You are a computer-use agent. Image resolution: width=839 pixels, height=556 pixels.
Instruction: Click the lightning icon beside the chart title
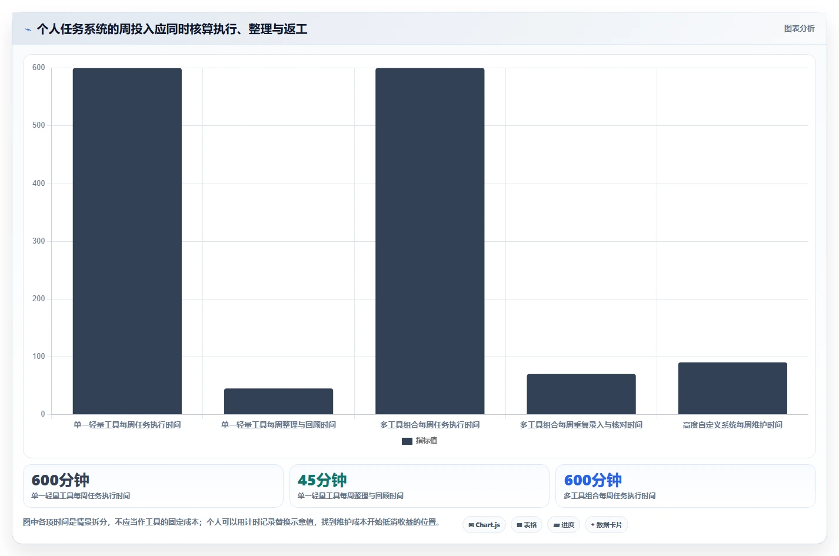tap(28, 29)
